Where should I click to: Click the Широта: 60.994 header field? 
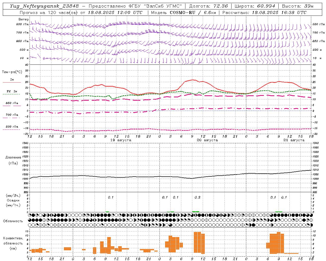pyautogui.click(x=255, y=6)
